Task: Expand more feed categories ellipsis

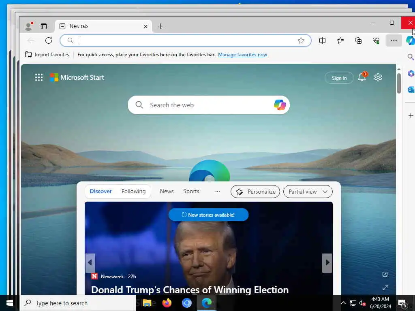Action: (218, 192)
